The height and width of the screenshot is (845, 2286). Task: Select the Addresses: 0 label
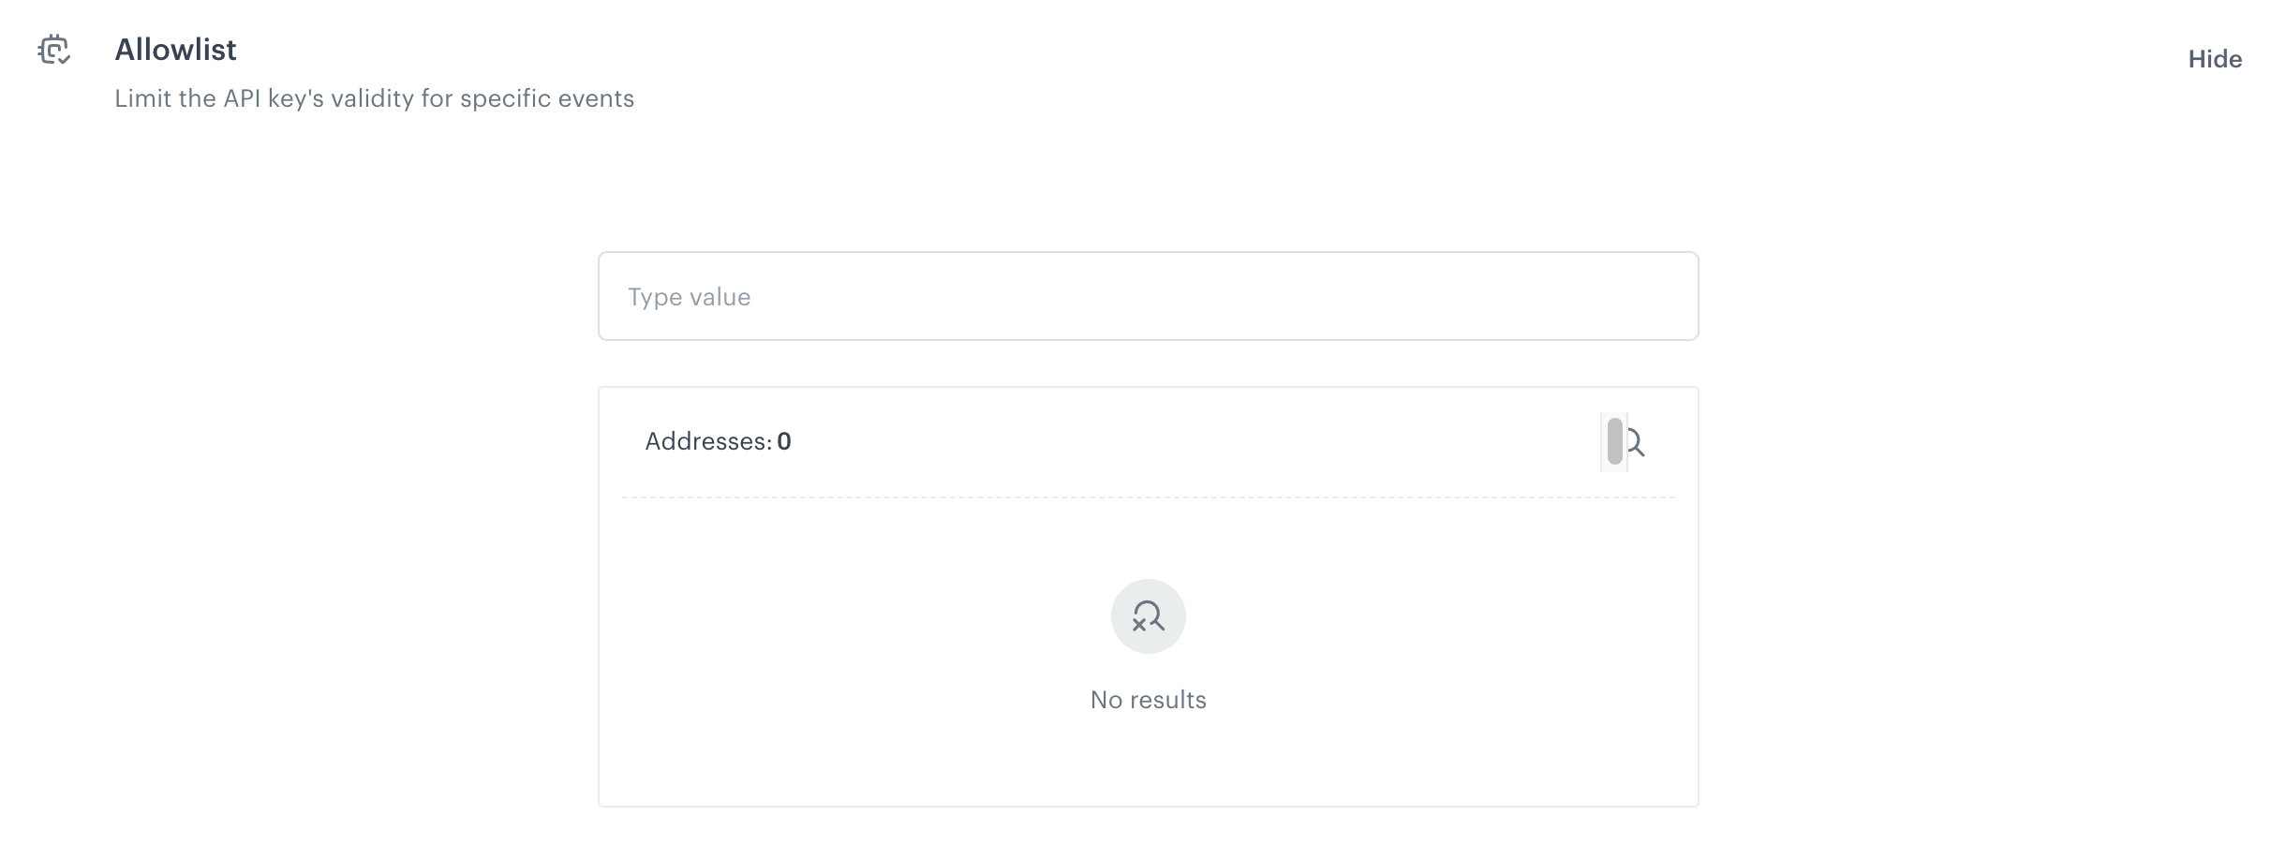[717, 441]
